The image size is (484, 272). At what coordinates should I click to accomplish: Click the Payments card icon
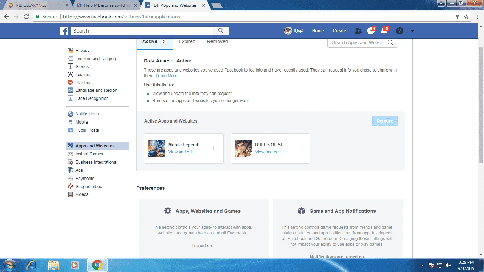[x=70, y=178]
